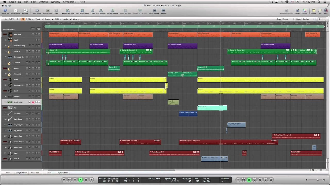This screenshot has width=330, height=185.
Task: Mute the Strum track
Action: pyautogui.click(x=36, y=68)
